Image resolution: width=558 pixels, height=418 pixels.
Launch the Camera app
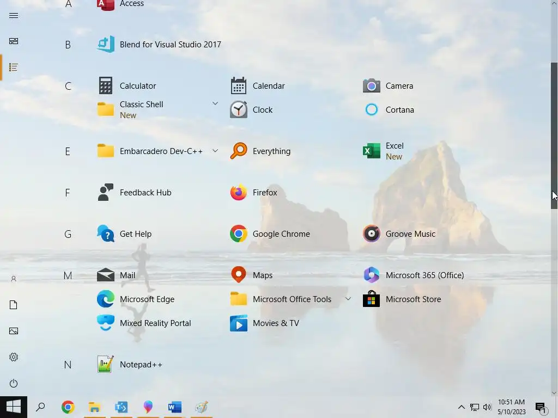point(388,85)
